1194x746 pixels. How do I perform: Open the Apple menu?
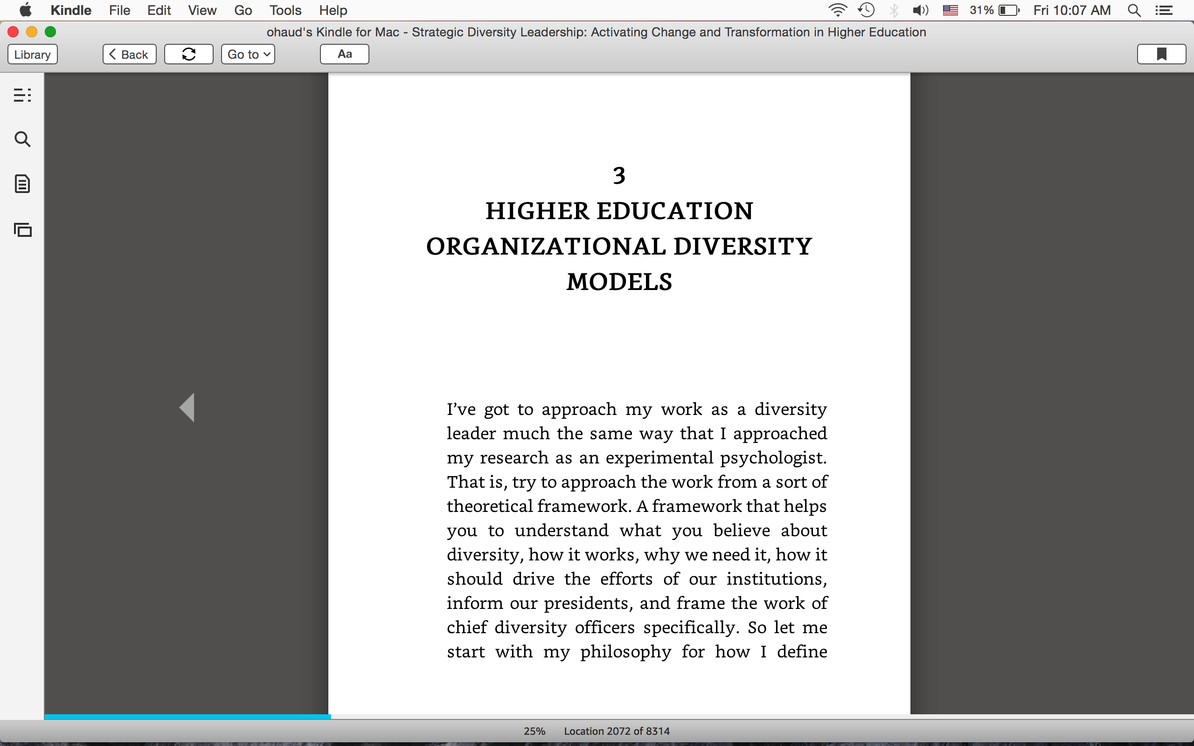coord(25,10)
